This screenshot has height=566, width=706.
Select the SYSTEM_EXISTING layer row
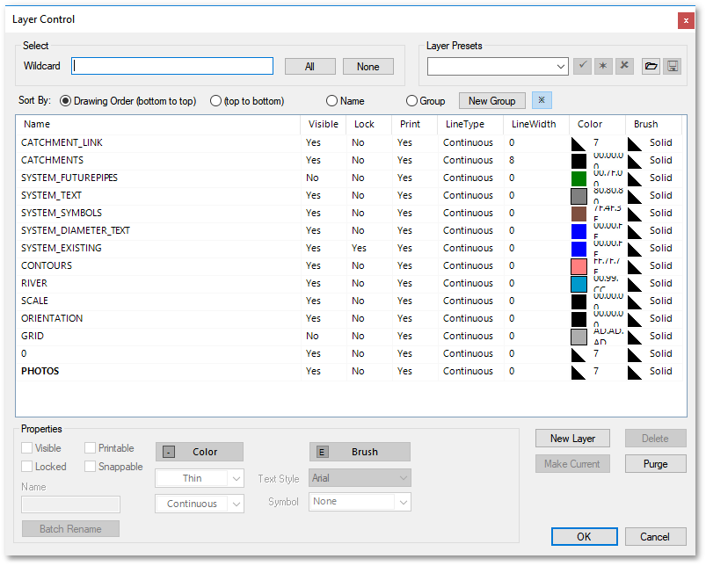pos(349,249)
